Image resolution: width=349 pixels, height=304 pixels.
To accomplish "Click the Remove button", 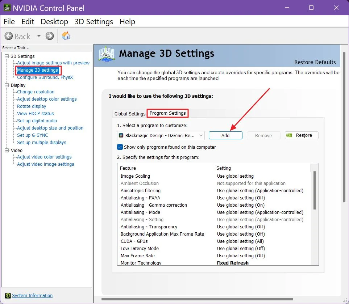I will 263,136.
